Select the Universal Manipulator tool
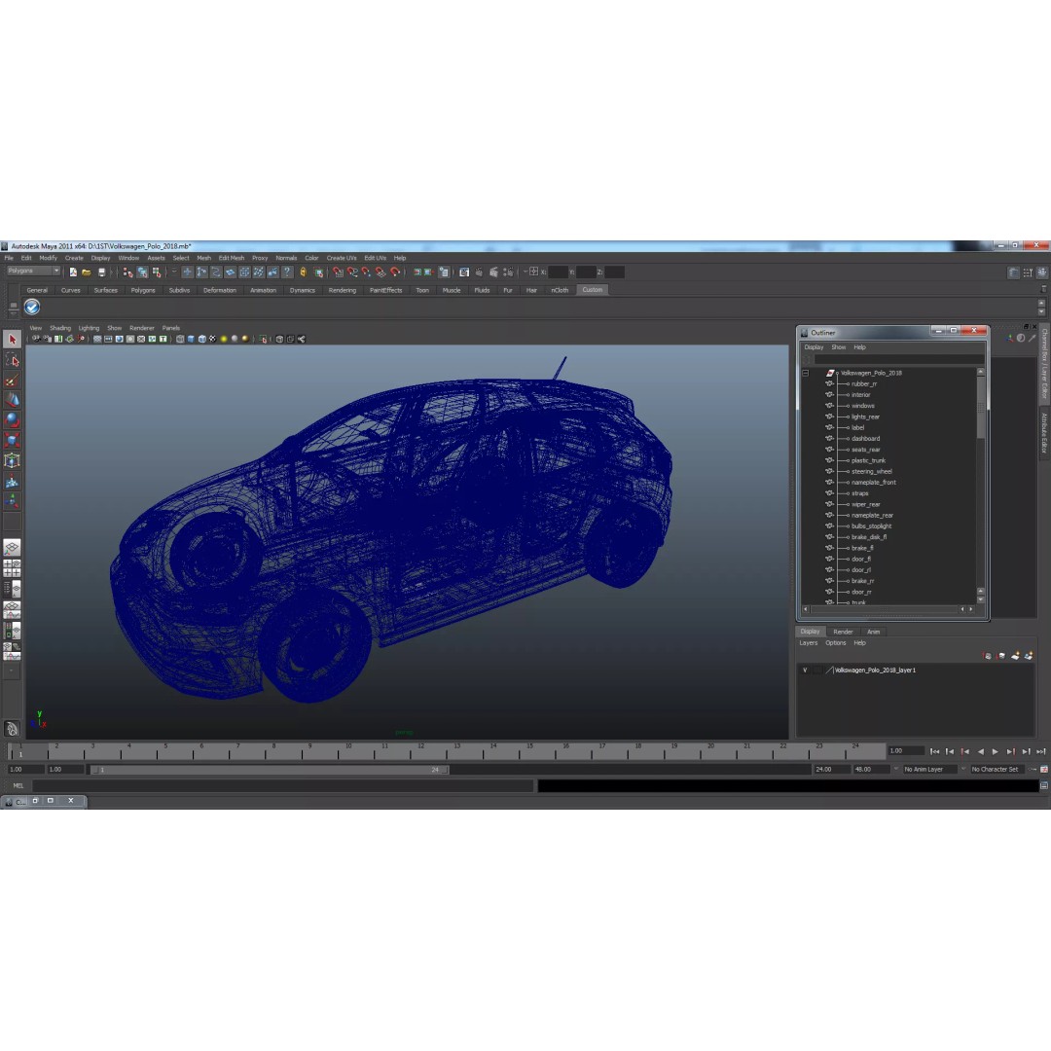1051x1051 pixels. click(x=12, y=460)
